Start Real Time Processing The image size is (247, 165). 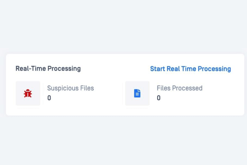click(190, 69)
